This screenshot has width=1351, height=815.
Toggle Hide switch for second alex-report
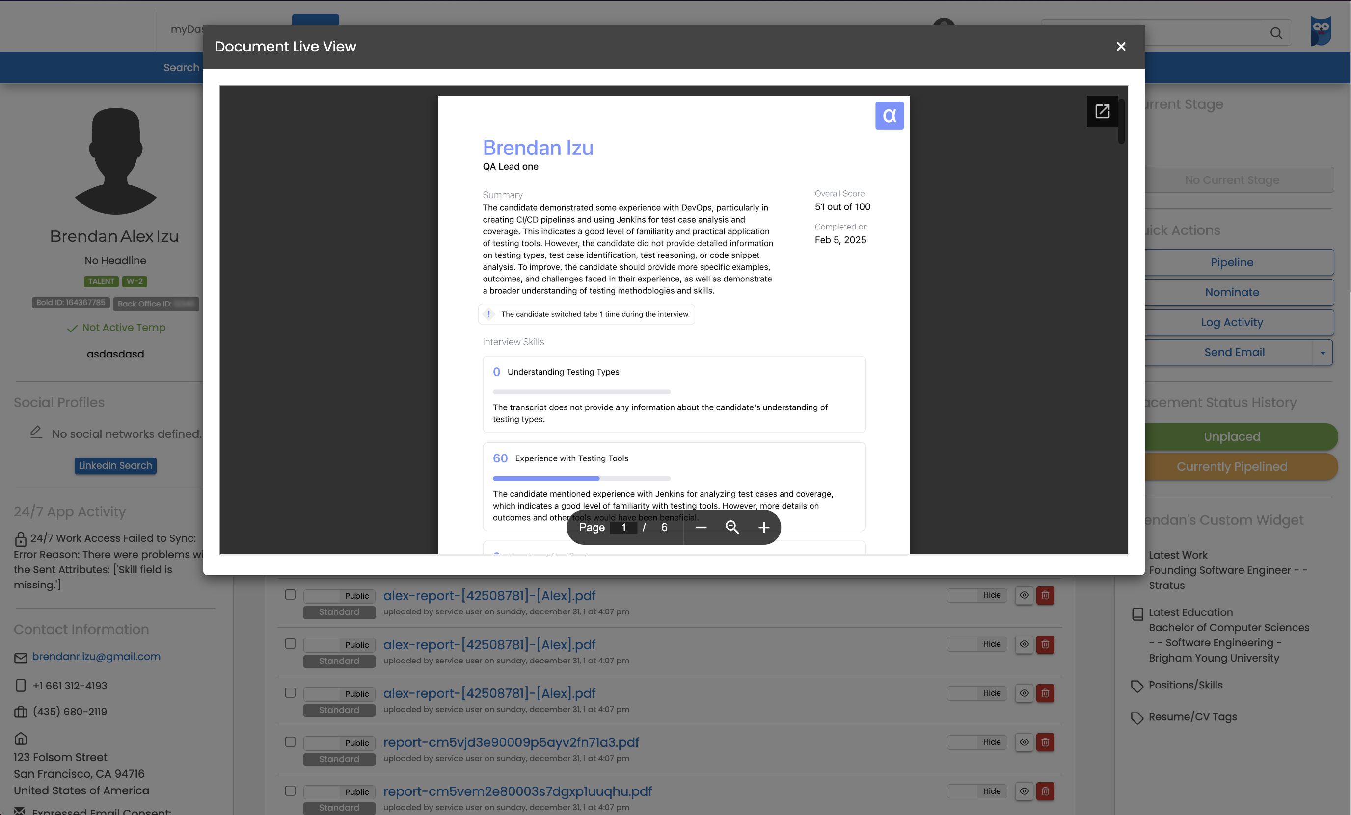point(976,644)
